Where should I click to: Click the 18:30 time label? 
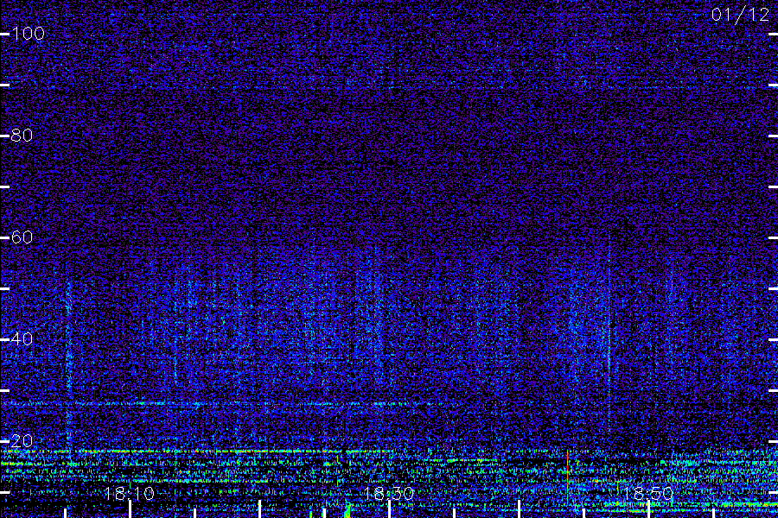tap(388, 494)
